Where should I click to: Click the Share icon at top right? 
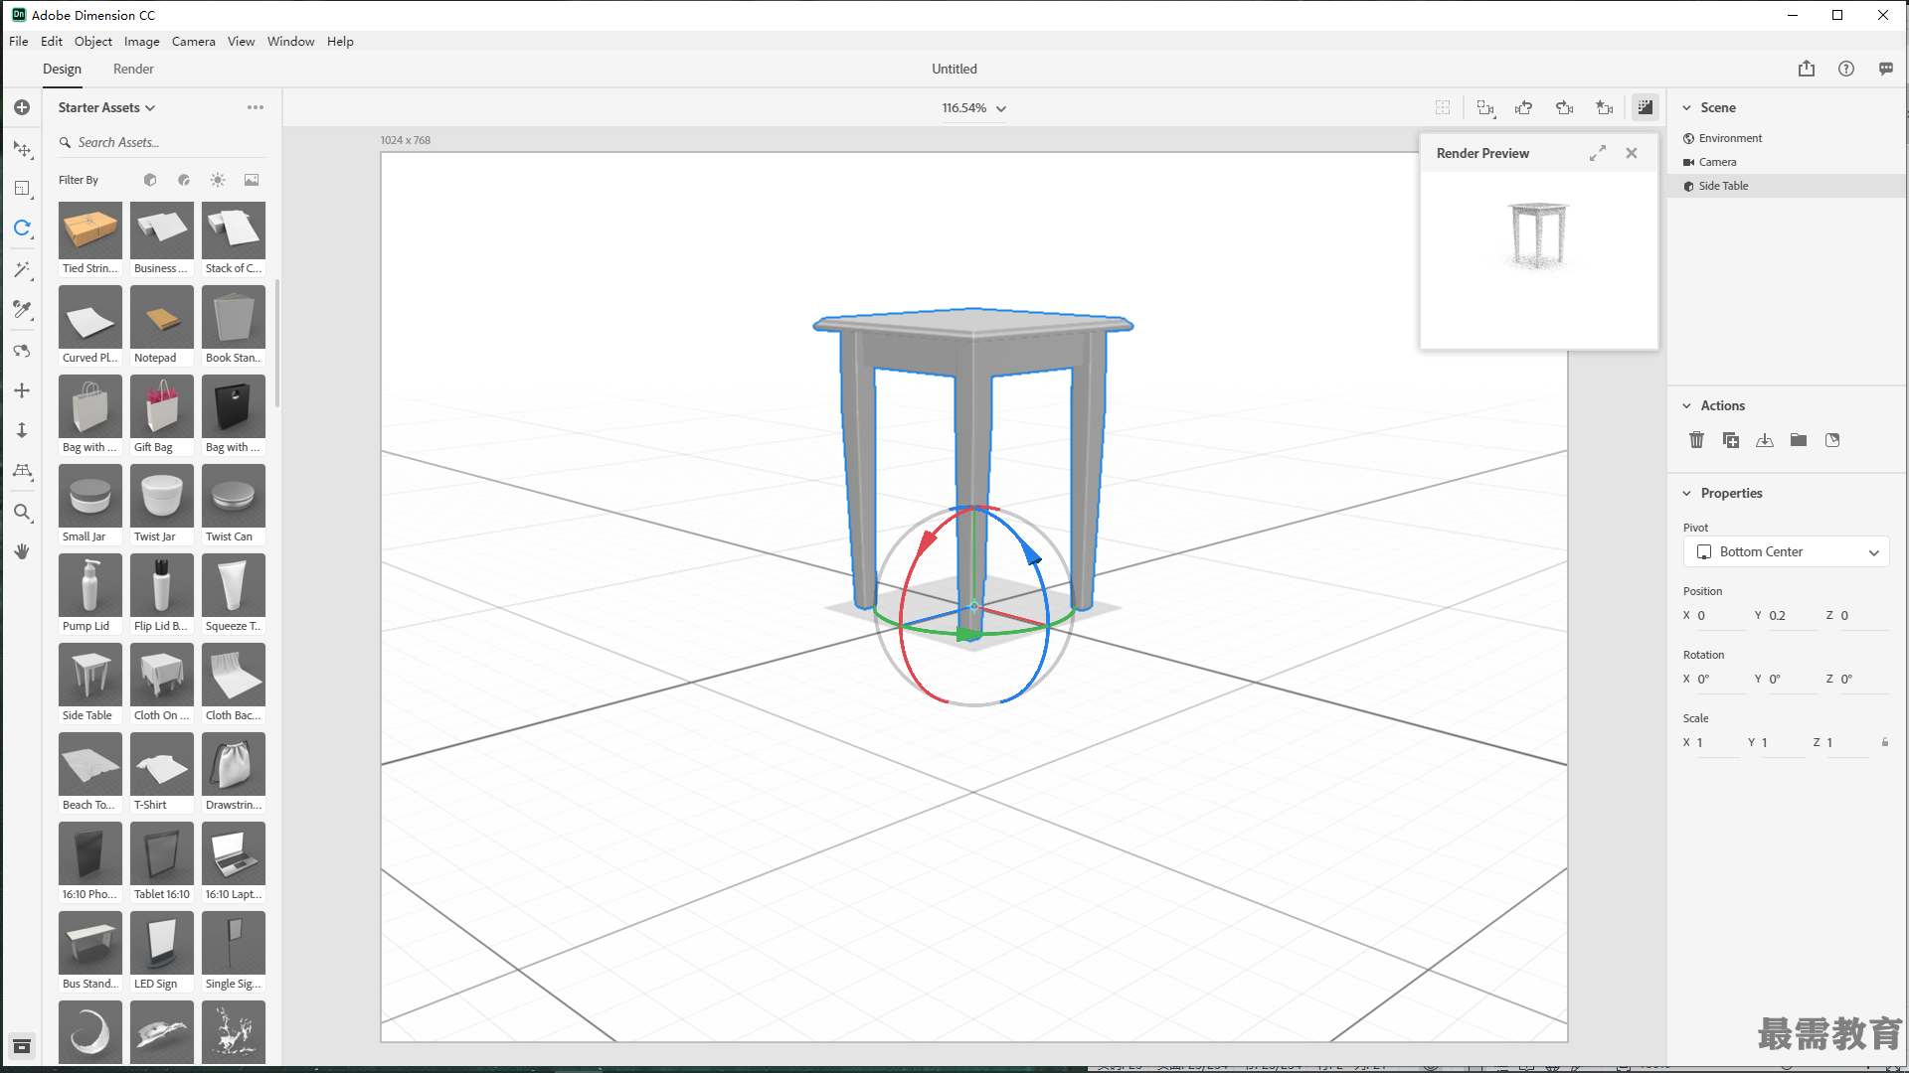click(1807, 69)
